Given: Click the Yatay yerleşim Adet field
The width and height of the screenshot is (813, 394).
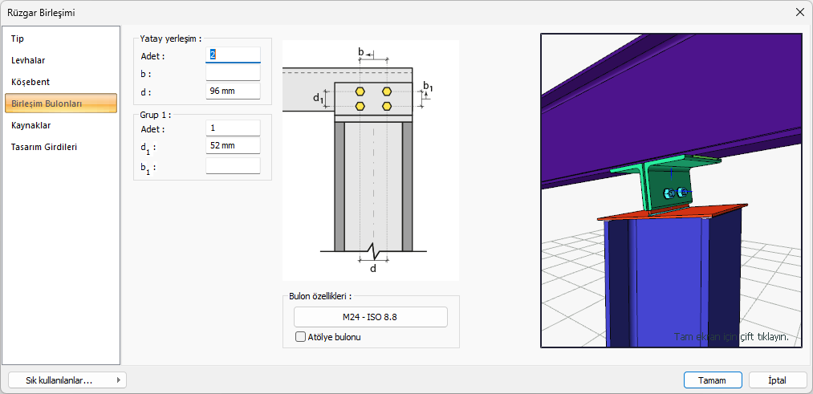Looking at the screenshot, I should tap(233, 55).
